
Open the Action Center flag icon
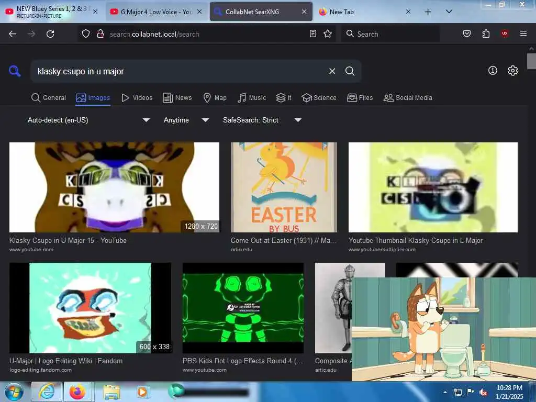pyautogui.click(x=471, y=393)
